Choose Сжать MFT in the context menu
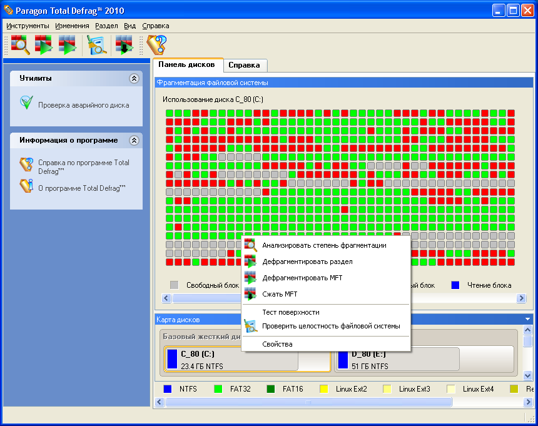The height and width of the screenshot is (426, 538). coord(280,294)
